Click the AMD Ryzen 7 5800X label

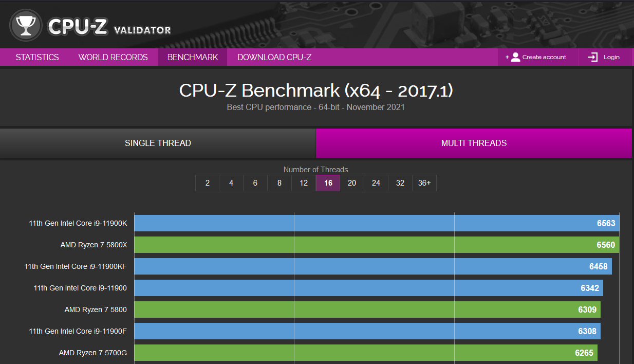[94, 245]
